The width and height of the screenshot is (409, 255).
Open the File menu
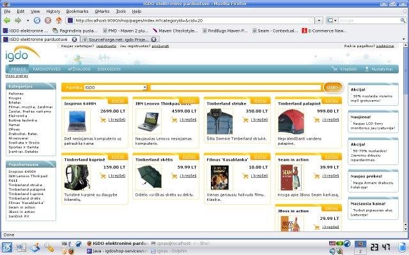(x=7, y=11)
